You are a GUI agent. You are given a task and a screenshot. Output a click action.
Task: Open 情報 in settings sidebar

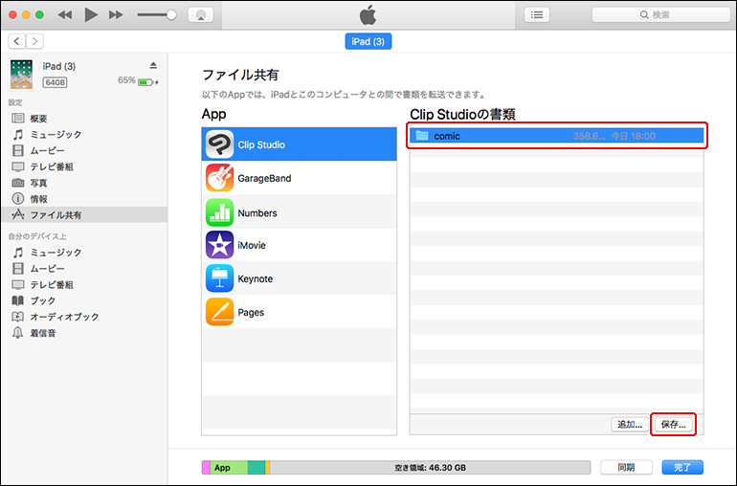click(x=83, y=199)
